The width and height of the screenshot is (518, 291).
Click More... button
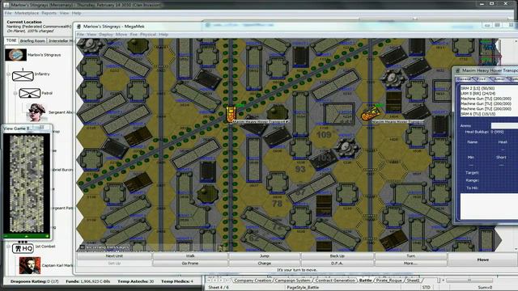(410, 264)
